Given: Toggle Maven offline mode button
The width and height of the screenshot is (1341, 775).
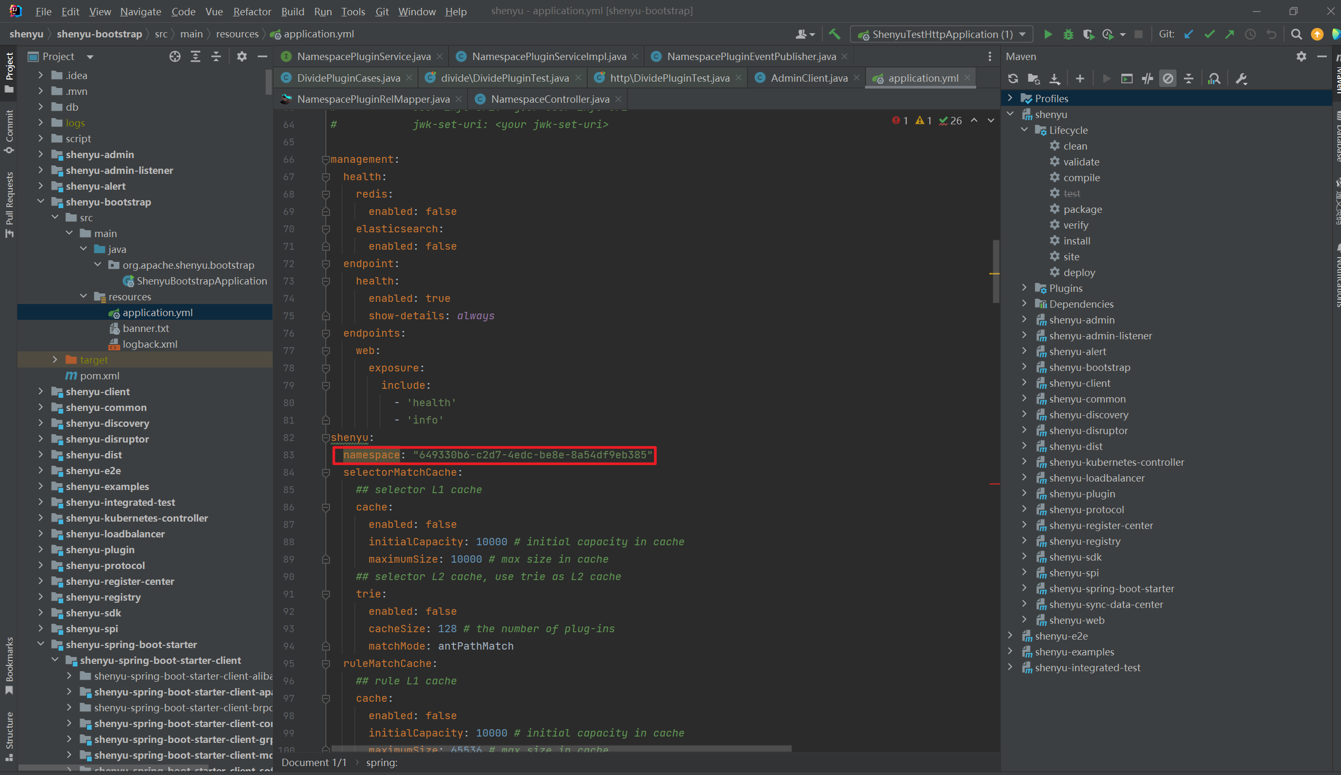Looking at the screenshot, I should tap(1148, 79).
